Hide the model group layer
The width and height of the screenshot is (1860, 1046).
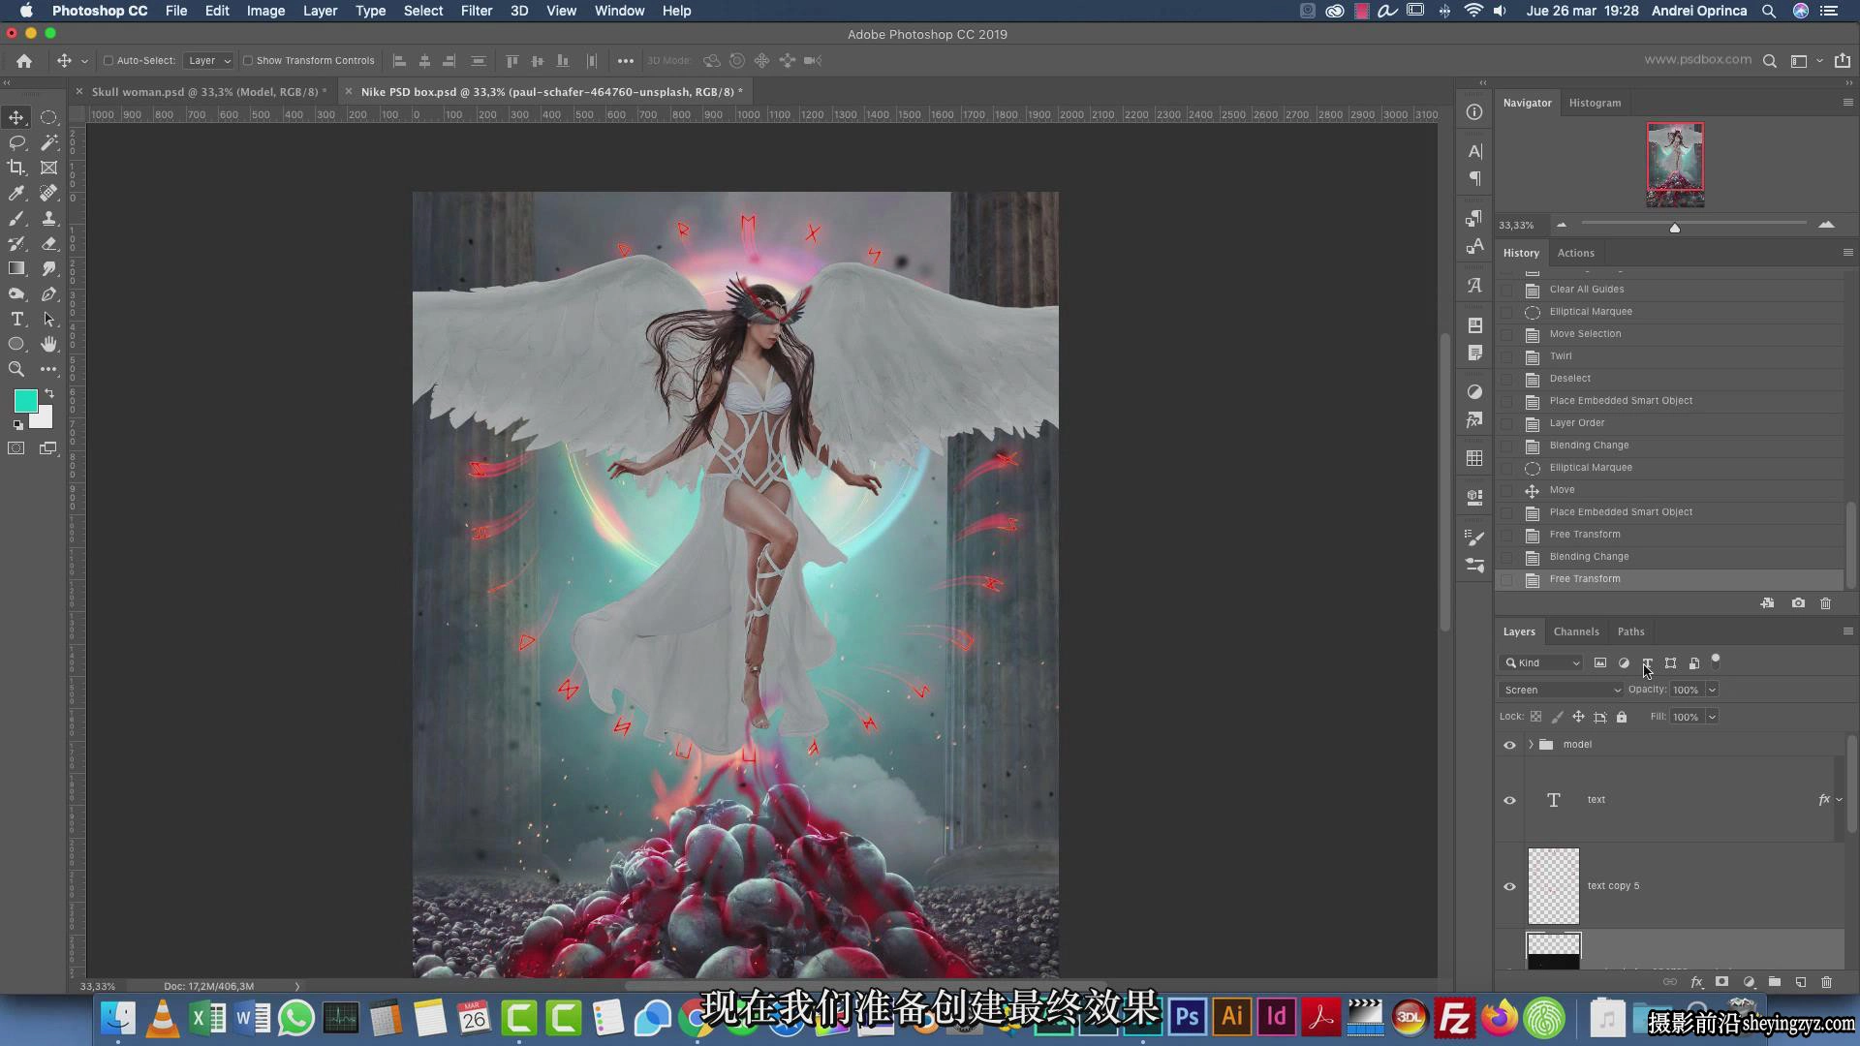pos(1509,745)
